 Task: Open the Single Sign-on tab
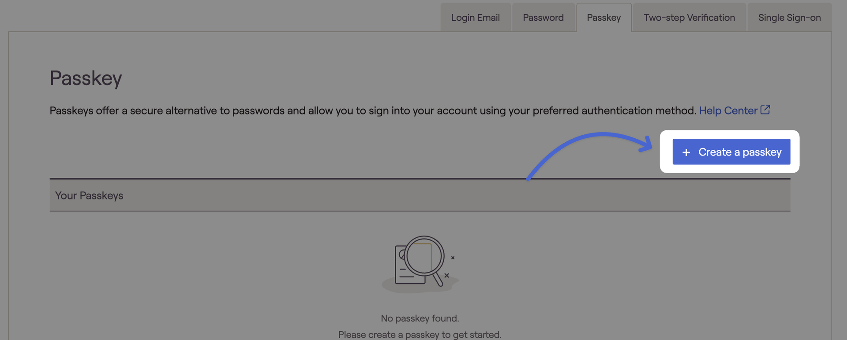tap(789, 18)
